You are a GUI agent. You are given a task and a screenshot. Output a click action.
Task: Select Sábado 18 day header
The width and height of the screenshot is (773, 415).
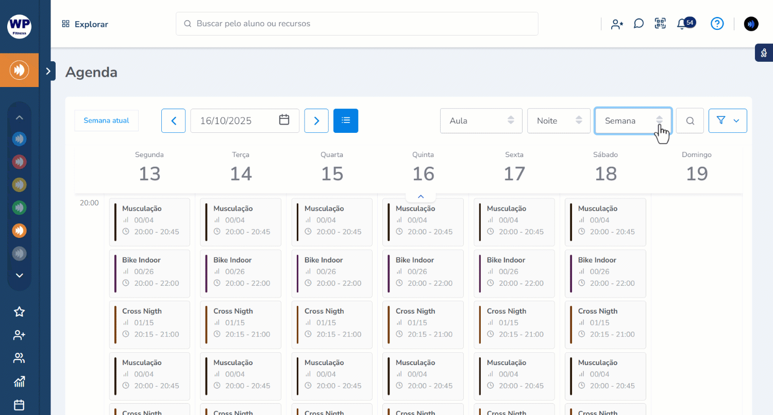606,167
